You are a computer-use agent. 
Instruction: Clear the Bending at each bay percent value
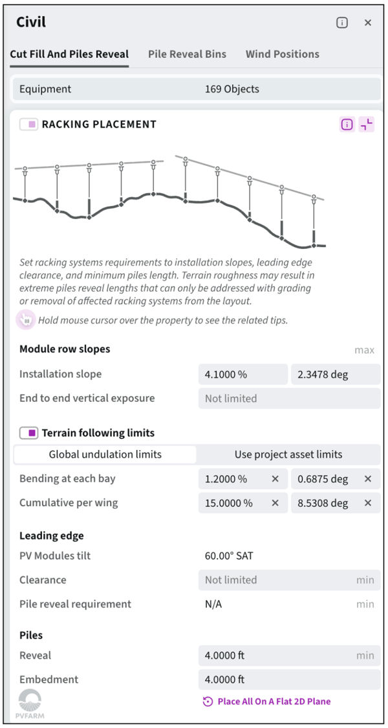(275, 479)
